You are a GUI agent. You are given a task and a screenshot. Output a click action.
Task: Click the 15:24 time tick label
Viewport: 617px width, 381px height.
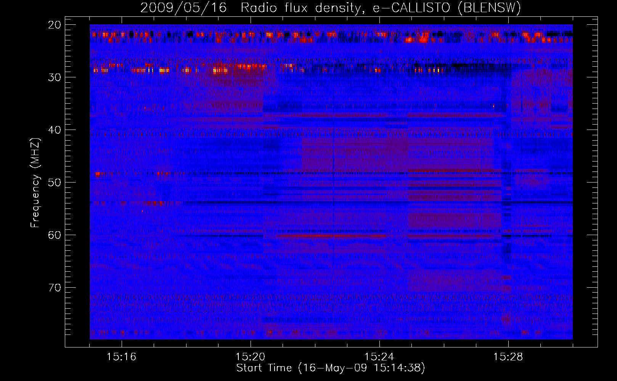[379, 357]
